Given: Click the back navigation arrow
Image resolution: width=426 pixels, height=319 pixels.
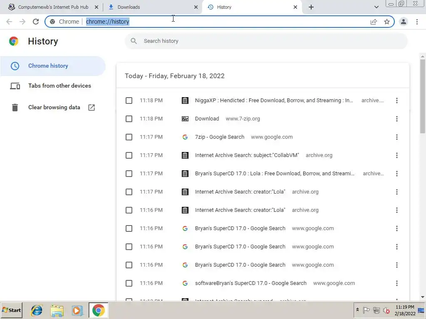Looking at the screenshot, I should click(9, 22).
